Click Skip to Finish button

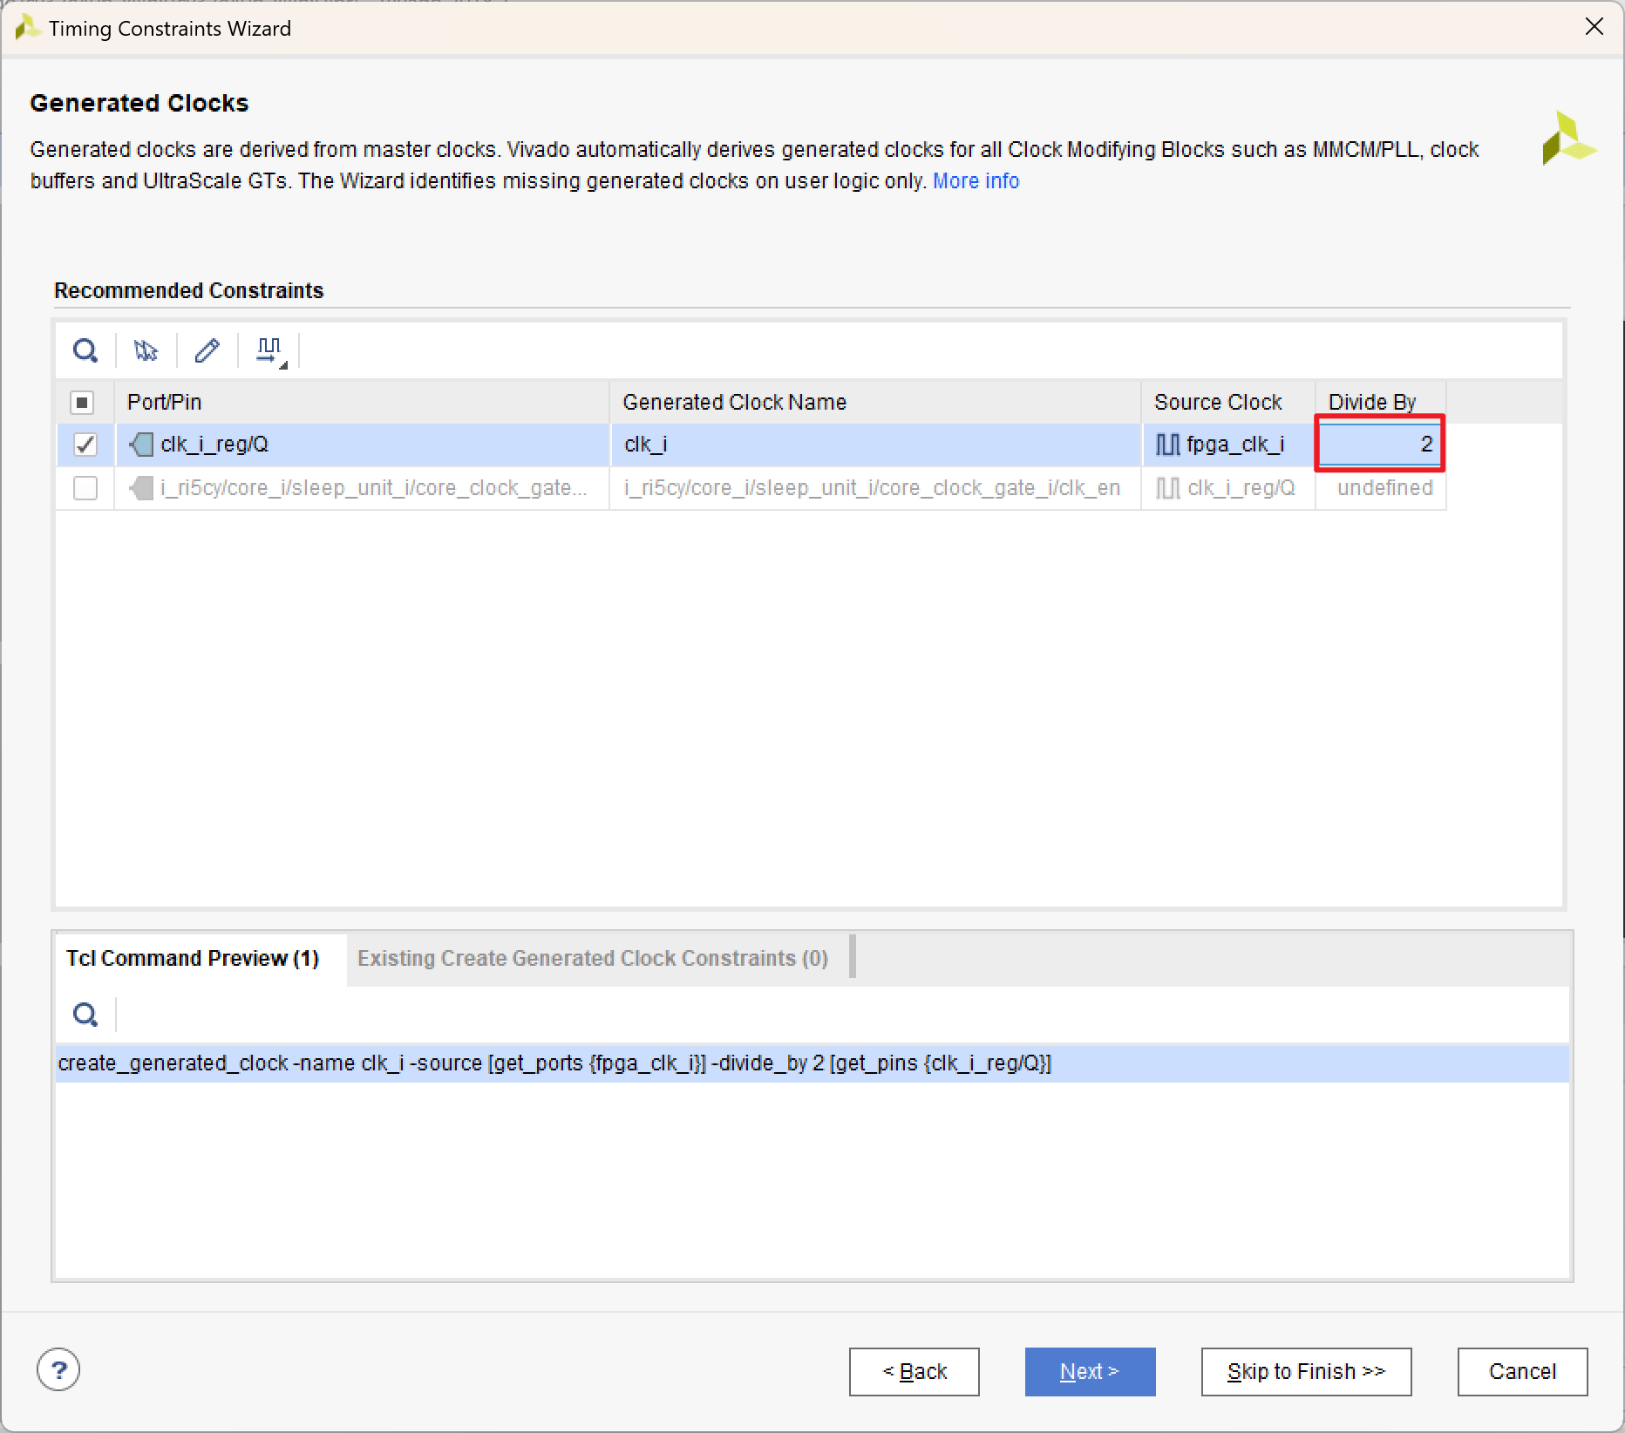tap(1306, 1371)
